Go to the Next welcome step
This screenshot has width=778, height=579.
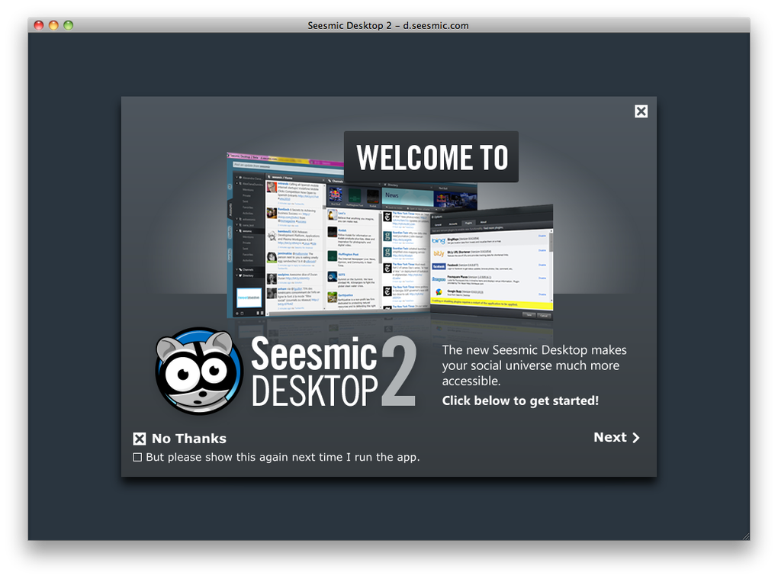click(617, 437)
